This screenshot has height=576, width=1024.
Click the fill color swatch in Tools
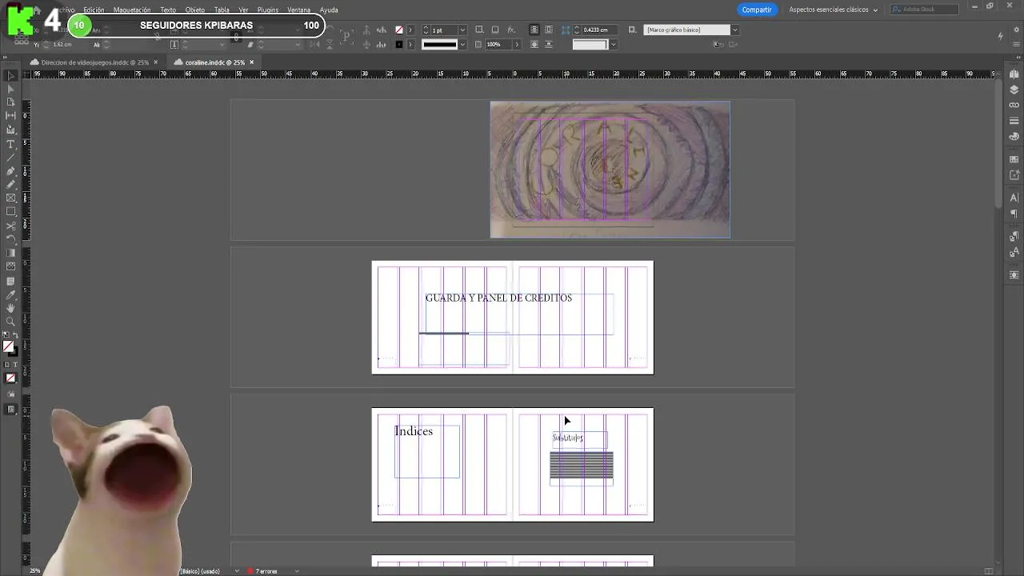(x=8, y=346)
